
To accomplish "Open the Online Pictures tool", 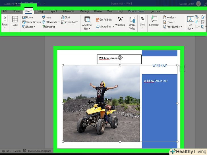I will click(32, 22).
